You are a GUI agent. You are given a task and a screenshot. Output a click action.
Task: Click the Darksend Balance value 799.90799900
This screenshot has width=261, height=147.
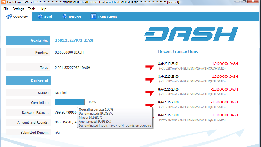coord(66,112)
